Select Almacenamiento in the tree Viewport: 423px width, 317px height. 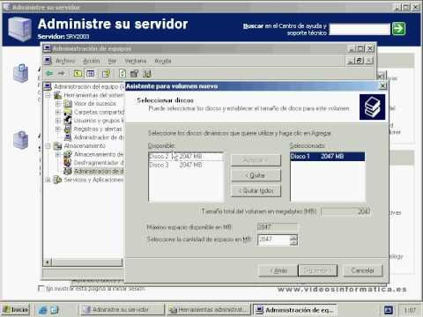click(85, 146)
